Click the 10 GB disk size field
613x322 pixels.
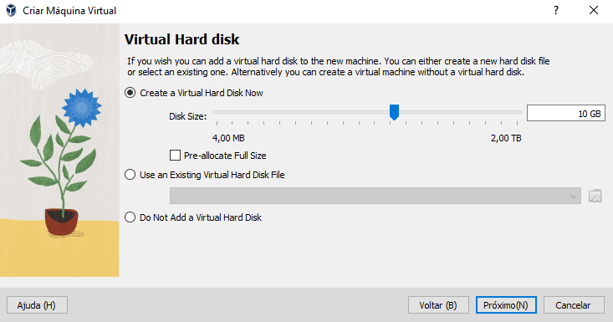point(565,113)
